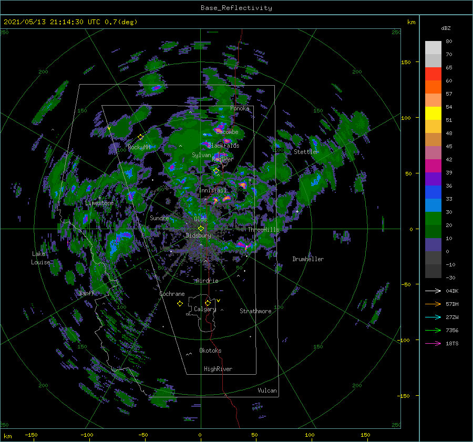
Task: Choose the tan 45–48 dBZ swatch
Action: (433, 139)
